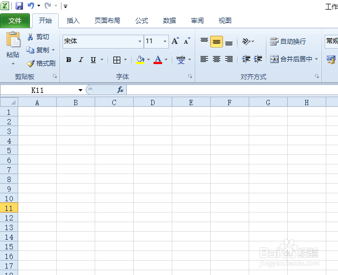Toggle middle vertical alignment
This screenshot has width=338, height=275.
click(217, 42)
